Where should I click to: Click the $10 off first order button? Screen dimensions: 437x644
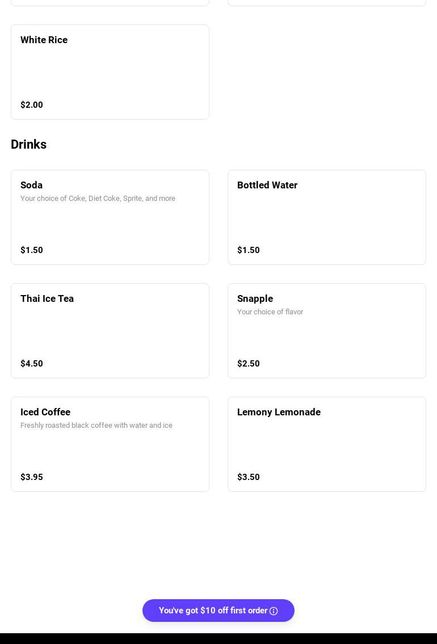point(213,611)
